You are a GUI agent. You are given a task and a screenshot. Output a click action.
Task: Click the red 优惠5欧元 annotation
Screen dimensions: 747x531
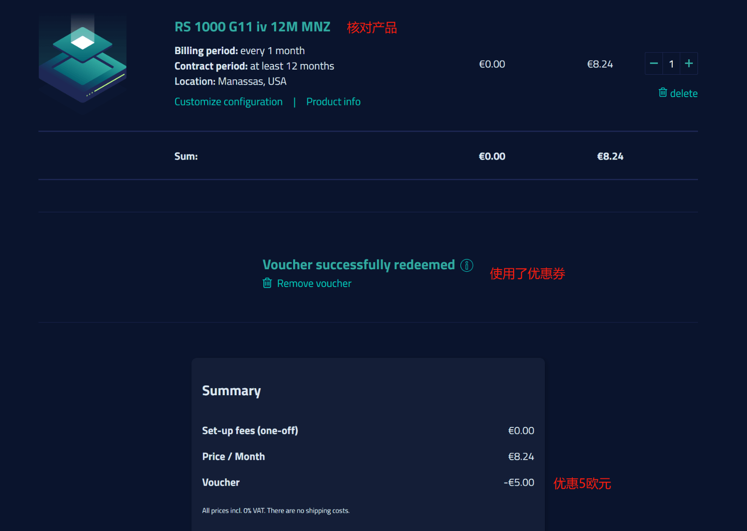pos(582,483)
